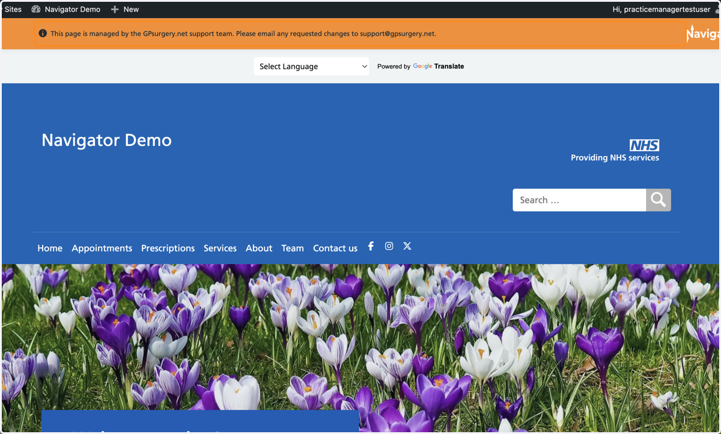Click the Navigator logo in the orange banner

point(703,34)
